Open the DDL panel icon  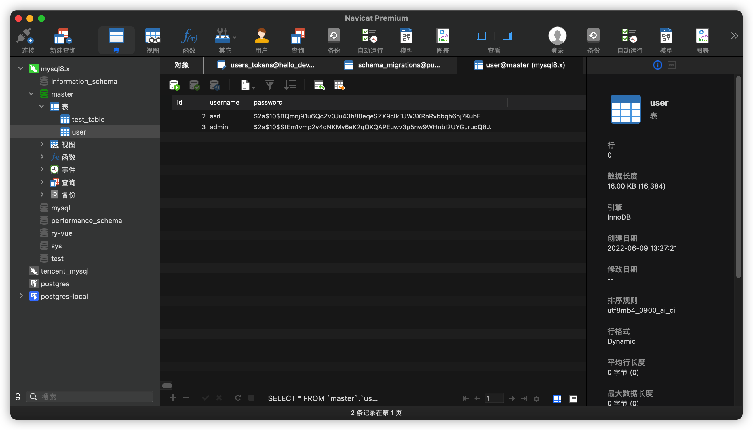coord(671,65)
